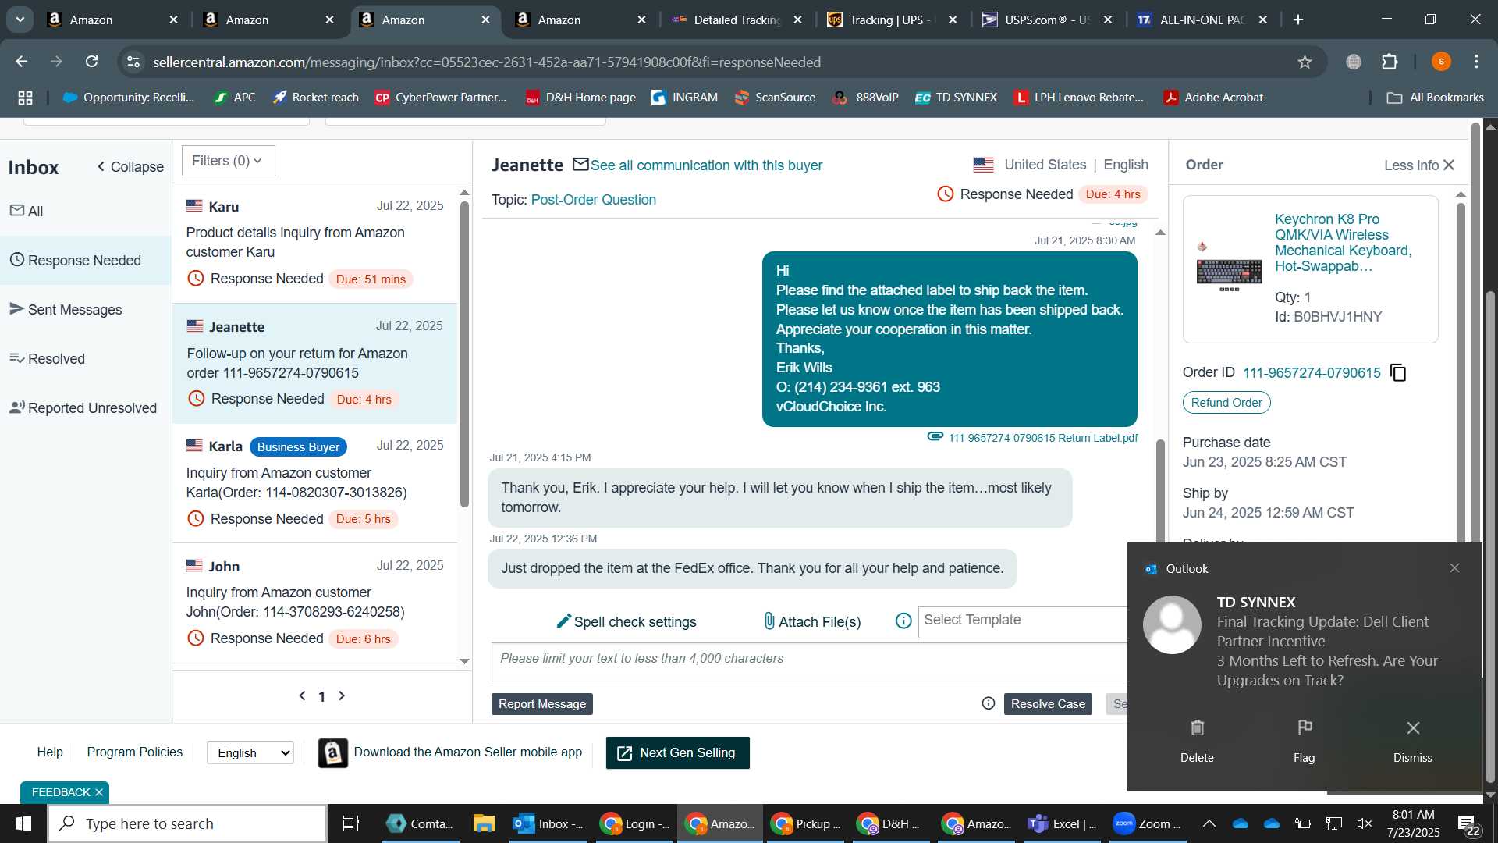Reload the browser page
1498x843 pixels.
[x=92, y=62]
